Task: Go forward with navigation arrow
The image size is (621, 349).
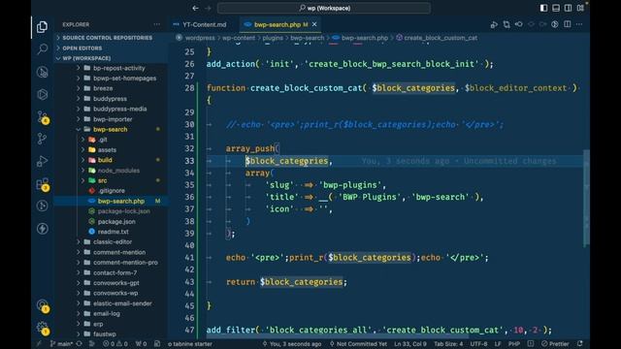Action: point(208,8)
